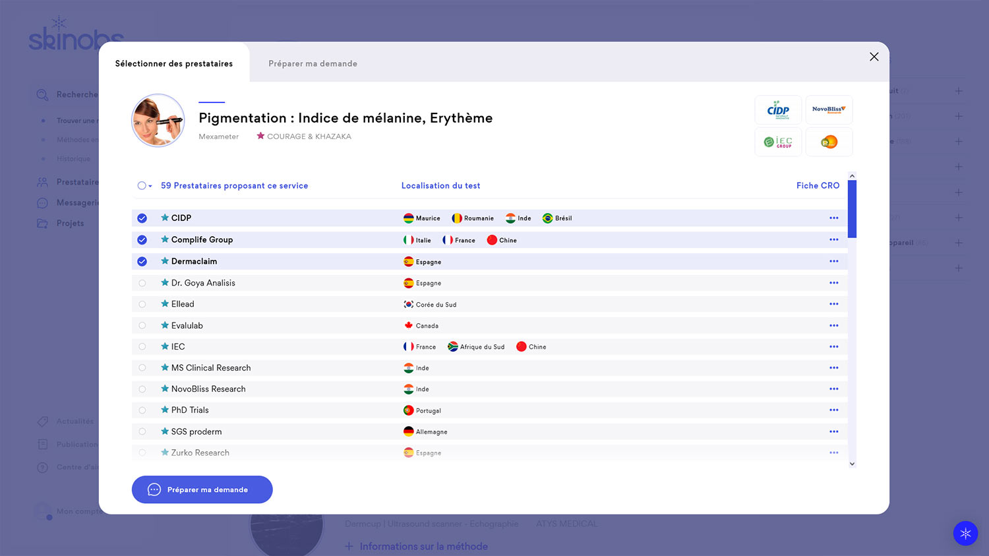Close the provider selection dialog
Image resolution: width=989 pixels, height=556 pixels.
click(x=874, y=57)
